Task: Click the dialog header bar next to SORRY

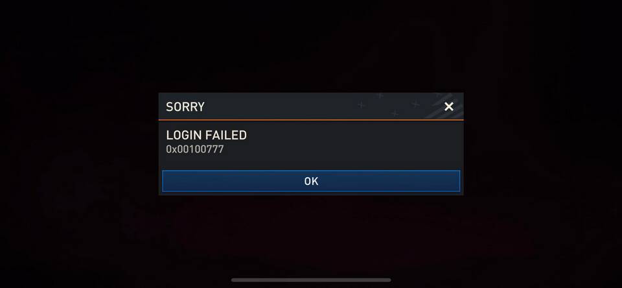Action: (278, 106)
